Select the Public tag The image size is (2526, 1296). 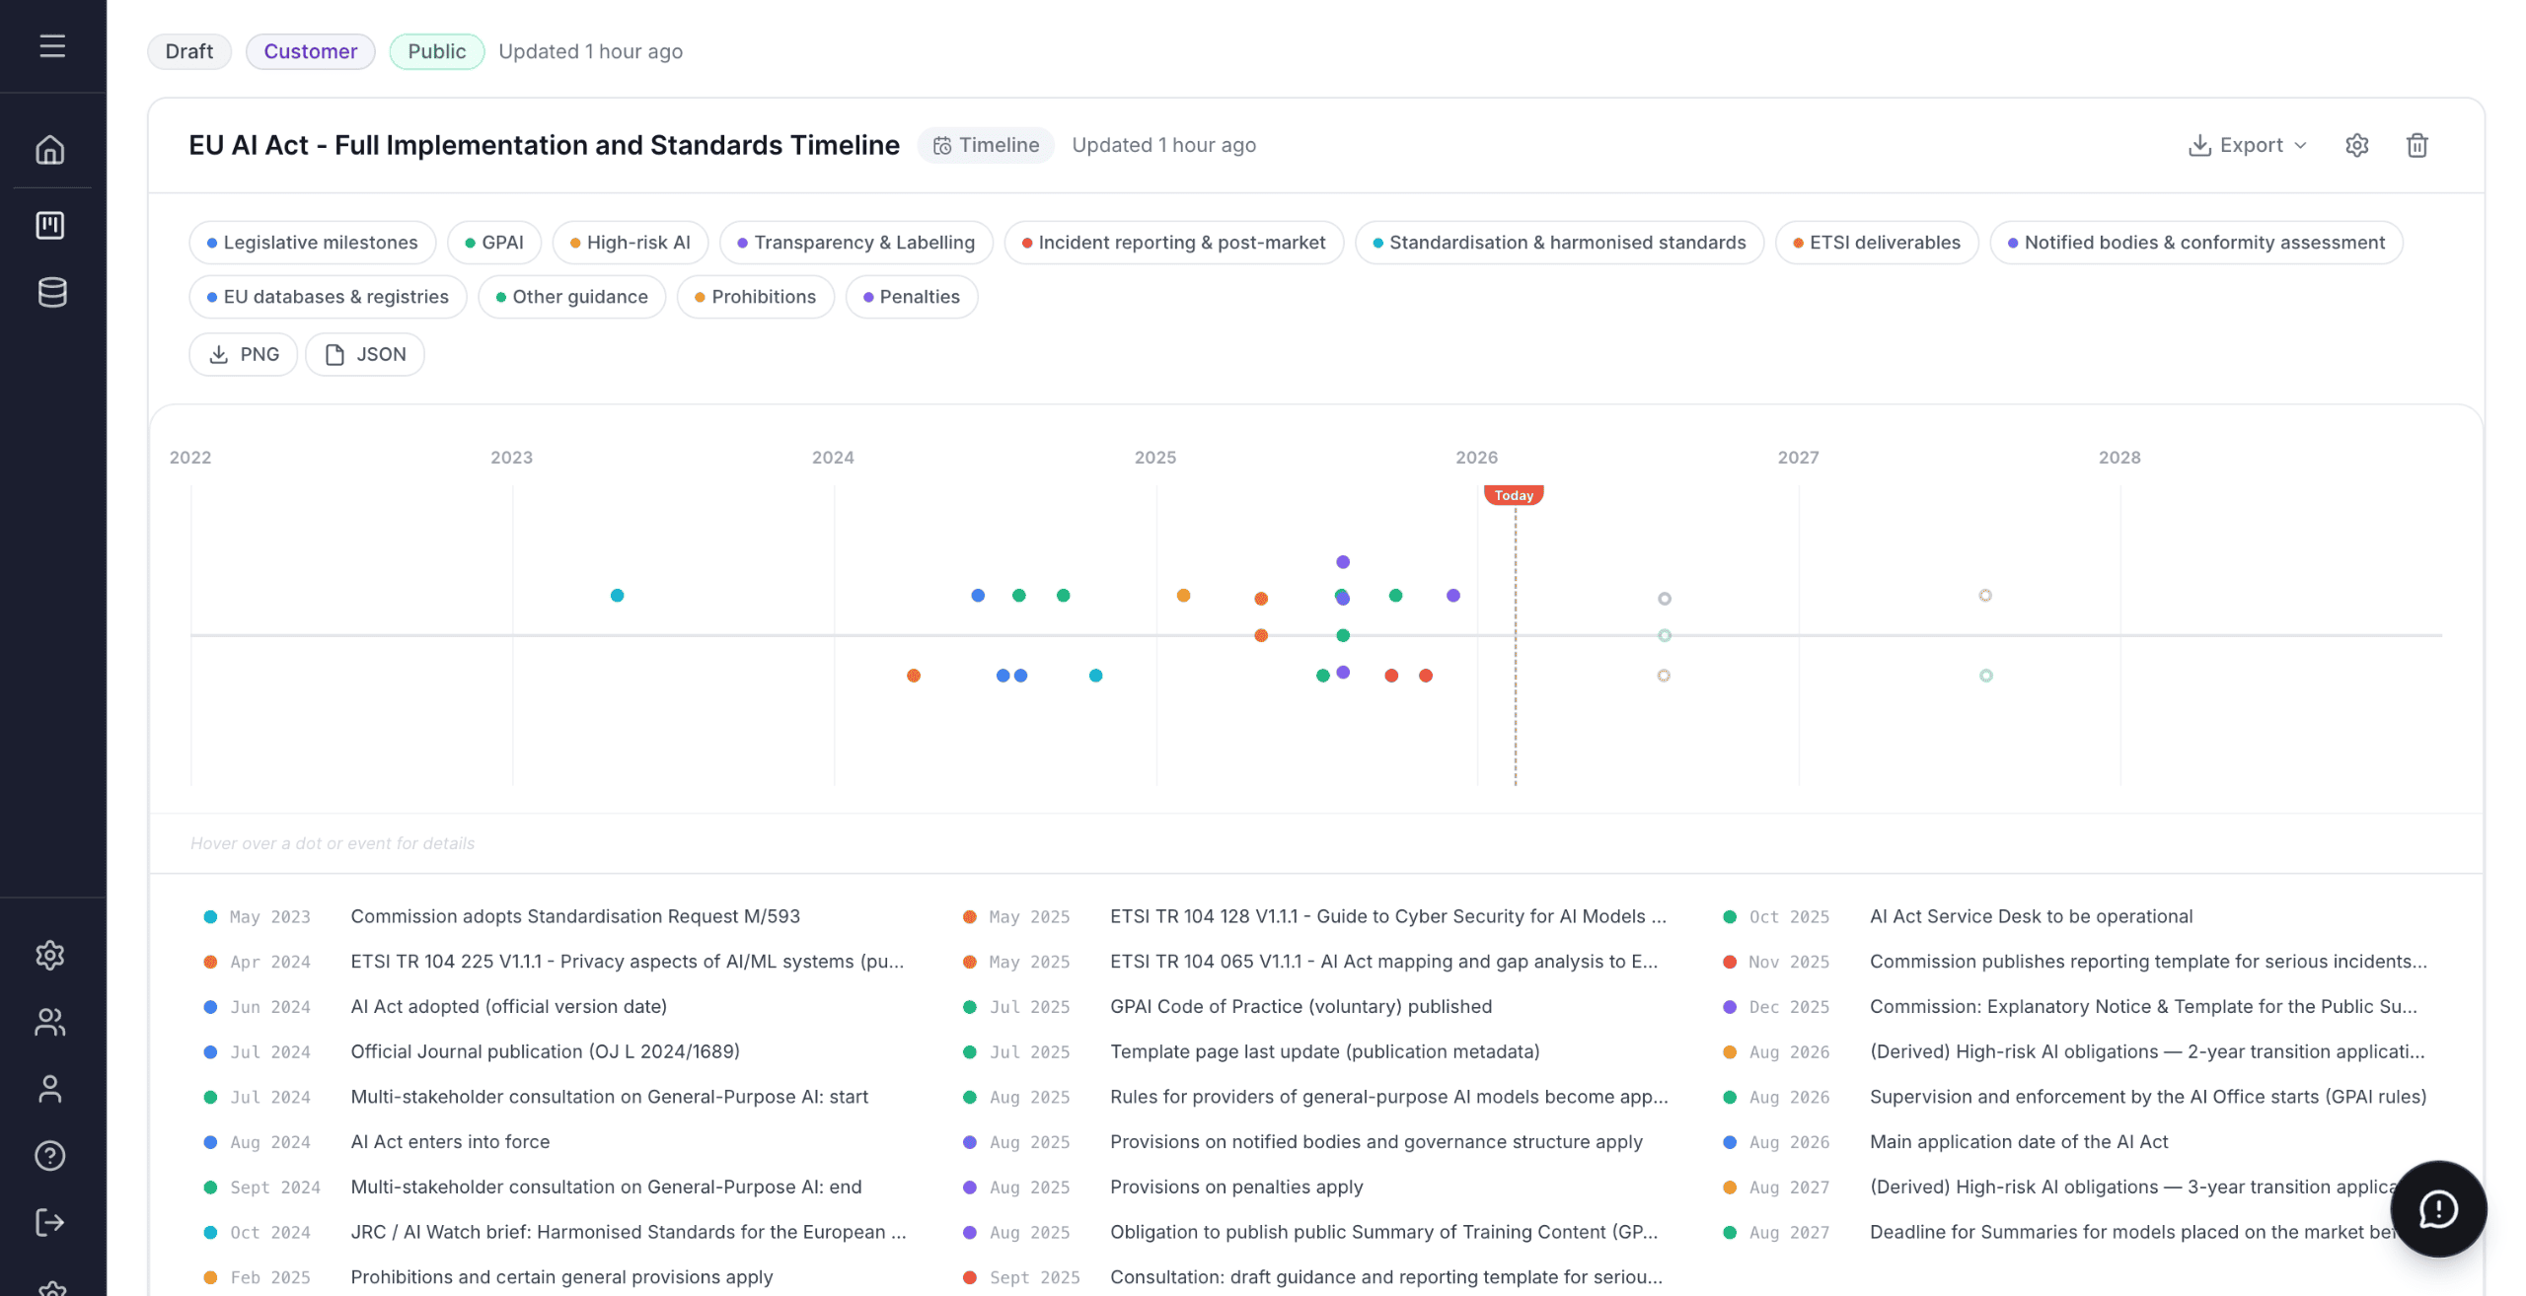pos(436,51)
